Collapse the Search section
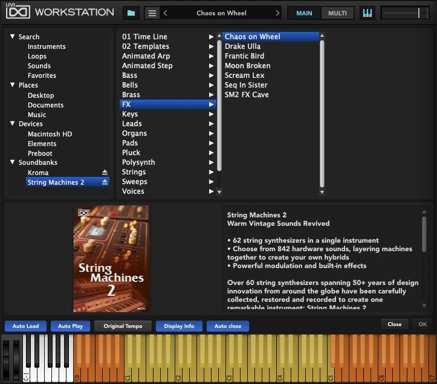The image size is (437, 384). click(12, 36)
